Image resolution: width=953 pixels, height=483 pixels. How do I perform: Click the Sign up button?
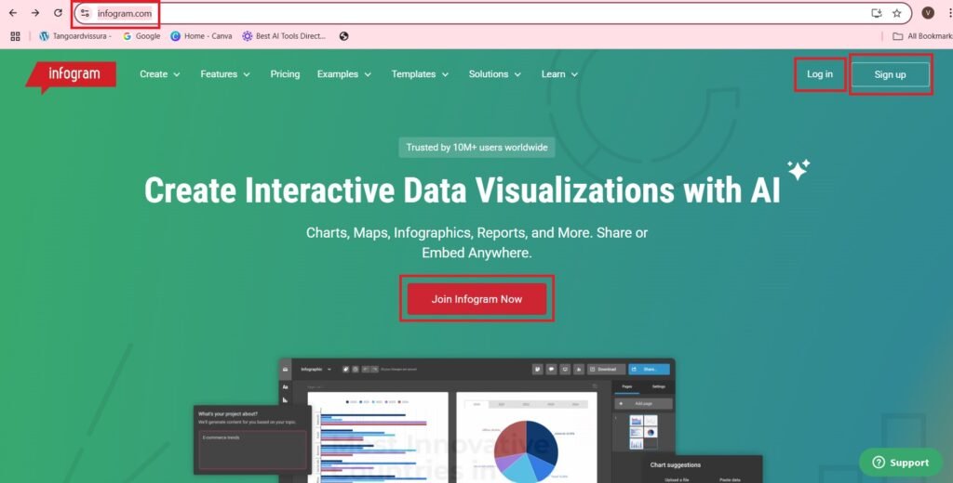click(x=891, y=74)
